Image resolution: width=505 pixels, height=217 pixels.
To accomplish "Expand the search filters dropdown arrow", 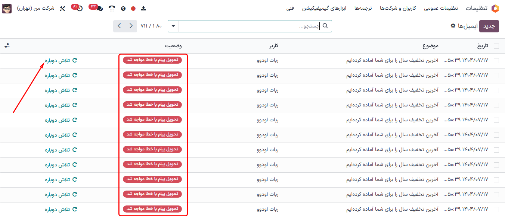I will (x=173, y=26).
